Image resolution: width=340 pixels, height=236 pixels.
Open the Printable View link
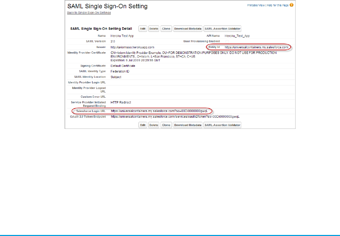pyautogui.click(x=256, y=5)
